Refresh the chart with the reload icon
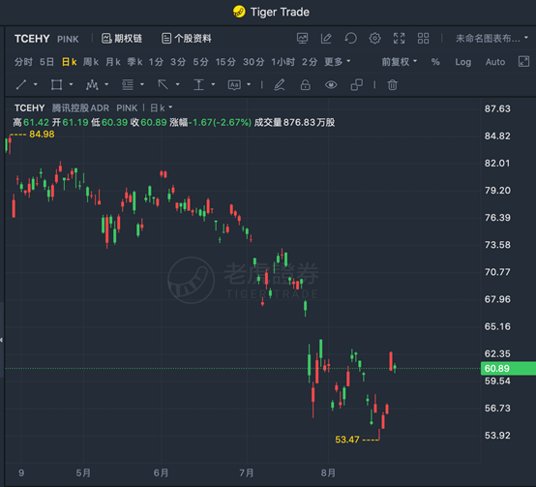Image resolution: width=536 pixels, height=487 pixels. click(351, 39)
